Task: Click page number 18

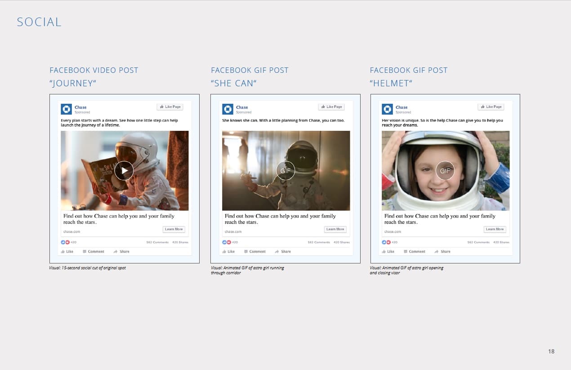Action: coord(551,351)
